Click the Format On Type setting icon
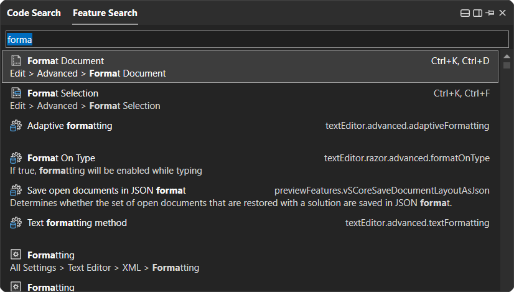 coord(16,158)
